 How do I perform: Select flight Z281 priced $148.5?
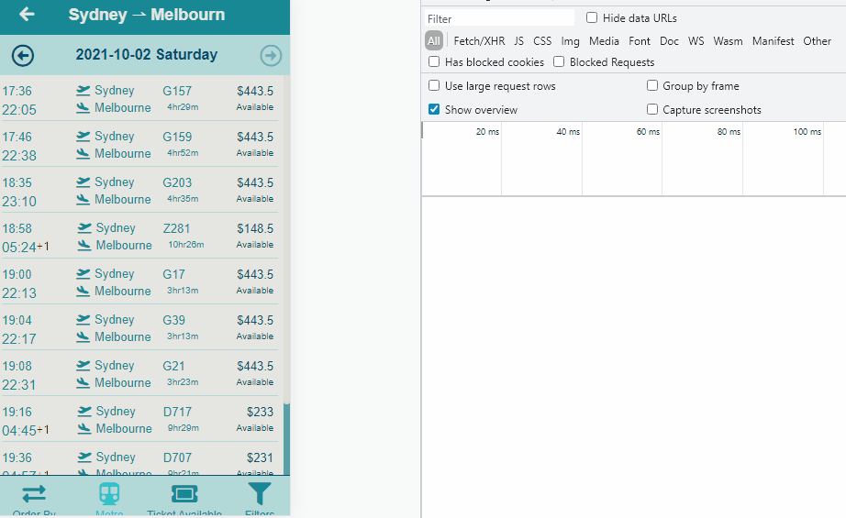pos(141,237)
